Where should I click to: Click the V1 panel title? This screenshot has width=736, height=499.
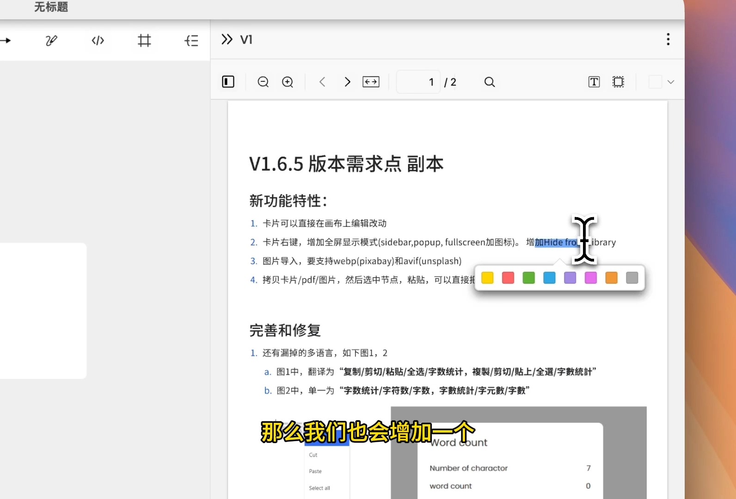coord(246,40)
